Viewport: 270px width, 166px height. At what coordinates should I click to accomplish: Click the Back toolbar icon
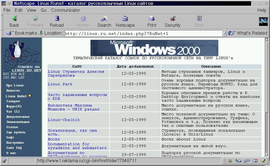click(14, 19)
